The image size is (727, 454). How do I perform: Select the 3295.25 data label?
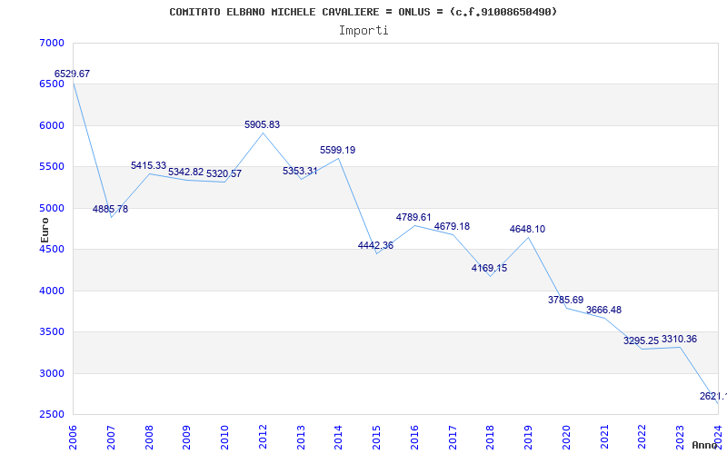pos(642,340)
